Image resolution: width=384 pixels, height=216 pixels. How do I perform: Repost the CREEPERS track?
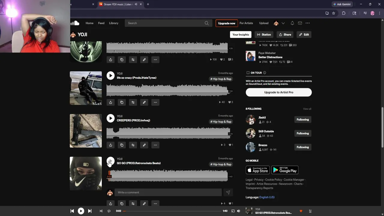(133, 145)
